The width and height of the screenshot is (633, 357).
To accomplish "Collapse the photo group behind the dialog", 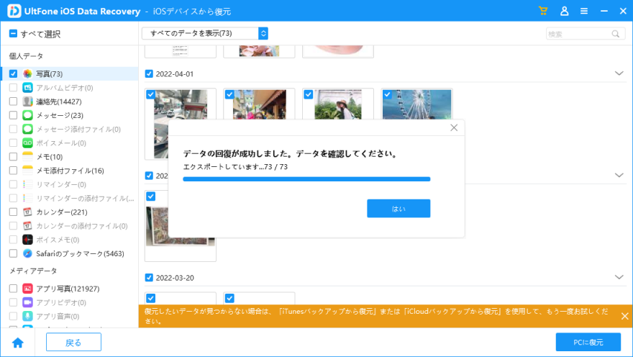I will pyautogui.click(x=619, y=176).
